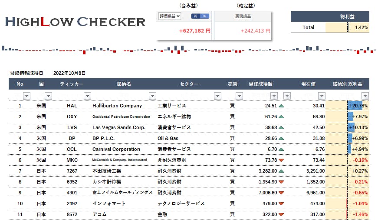Click the red down arrow in the McCormick row
This screenshot has width=378, height=220.
(281, 160)
